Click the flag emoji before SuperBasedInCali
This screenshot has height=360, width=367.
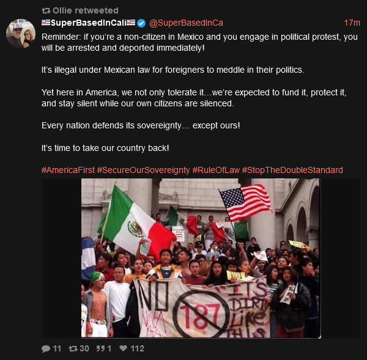click(x=46, y=23)
